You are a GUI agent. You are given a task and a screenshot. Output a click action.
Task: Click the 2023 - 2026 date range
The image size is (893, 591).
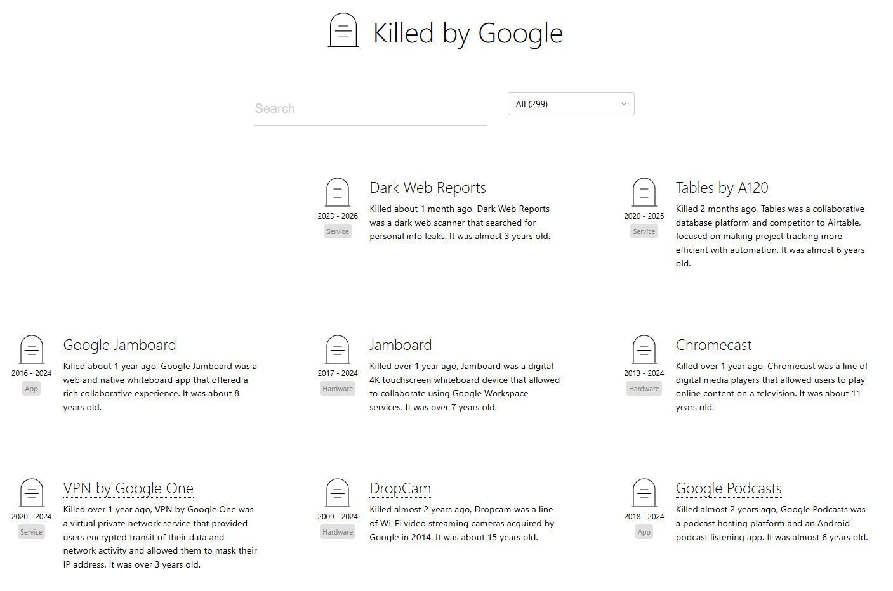pyautogui.click(x=338, y=216)
